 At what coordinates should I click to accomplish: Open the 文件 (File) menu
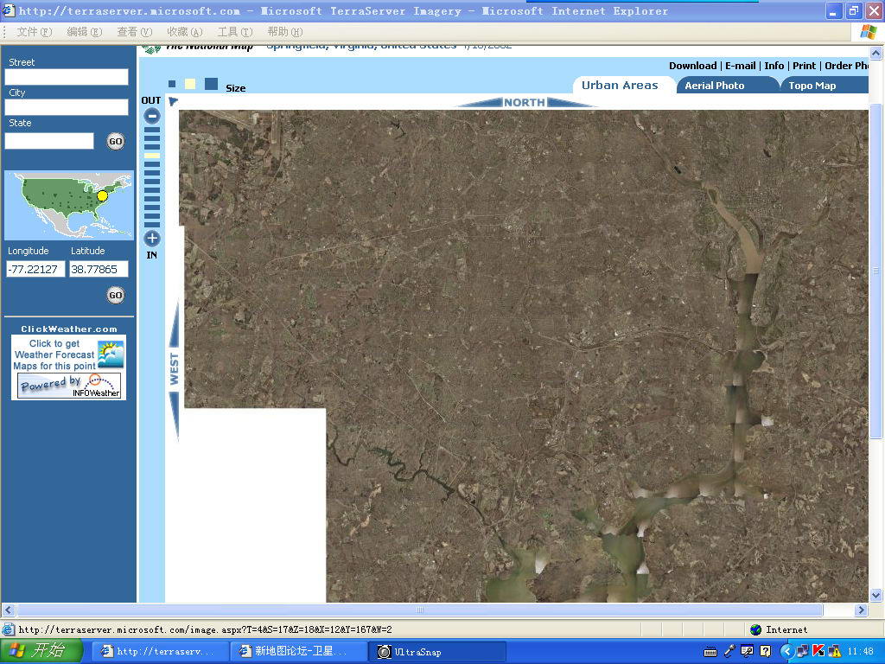34,32
